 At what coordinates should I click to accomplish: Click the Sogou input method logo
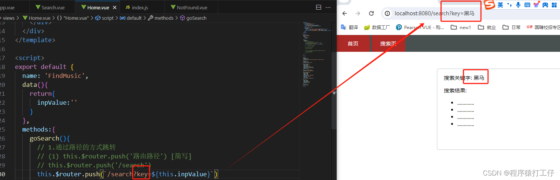[x=489, y=4]
